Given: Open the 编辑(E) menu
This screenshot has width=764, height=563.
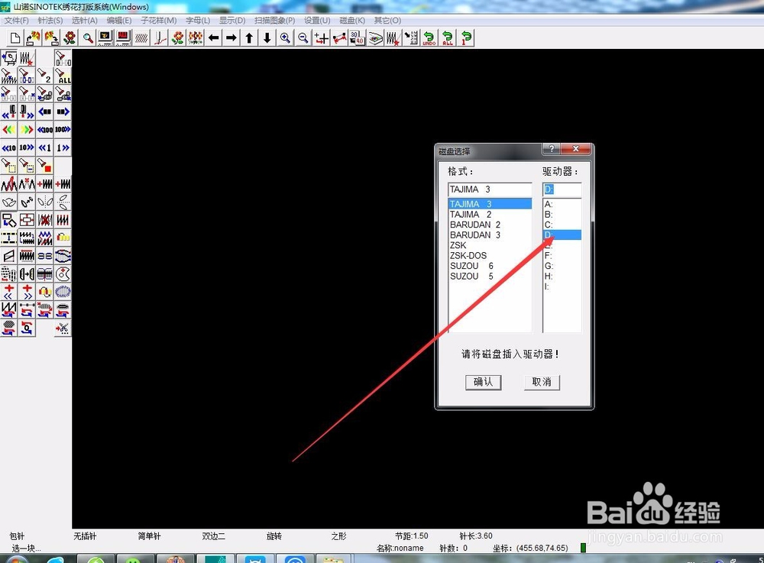Looking at the screenshot, I should click(x=119, y=21).
